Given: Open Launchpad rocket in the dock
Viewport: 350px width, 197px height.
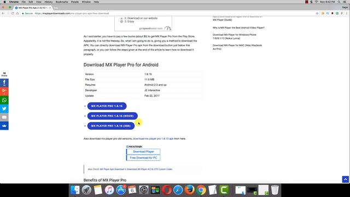Looking at the screenshot, I should 86,190.
